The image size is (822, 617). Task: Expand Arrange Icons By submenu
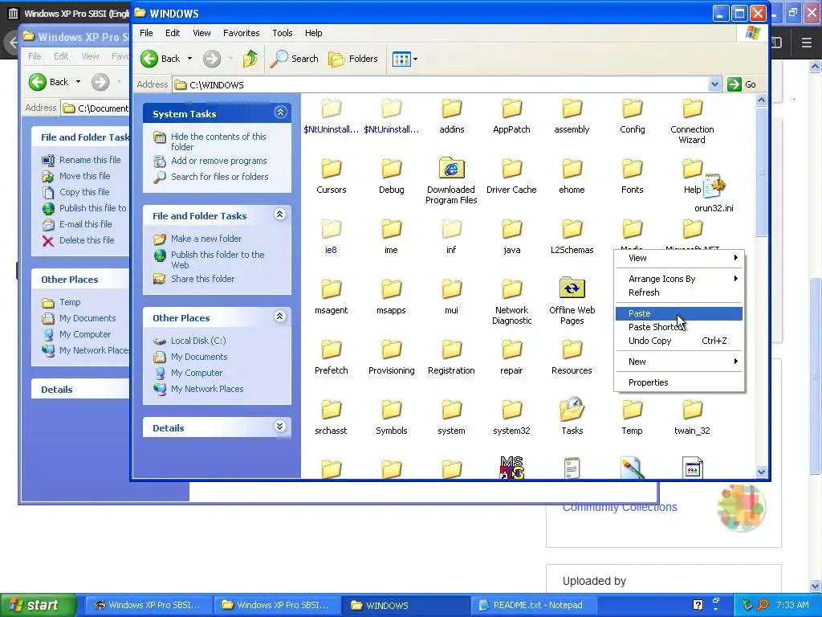[679, 279]
